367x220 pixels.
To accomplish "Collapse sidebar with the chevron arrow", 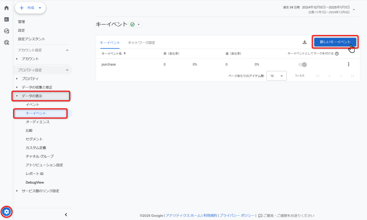I will click(x=66, y=215).
